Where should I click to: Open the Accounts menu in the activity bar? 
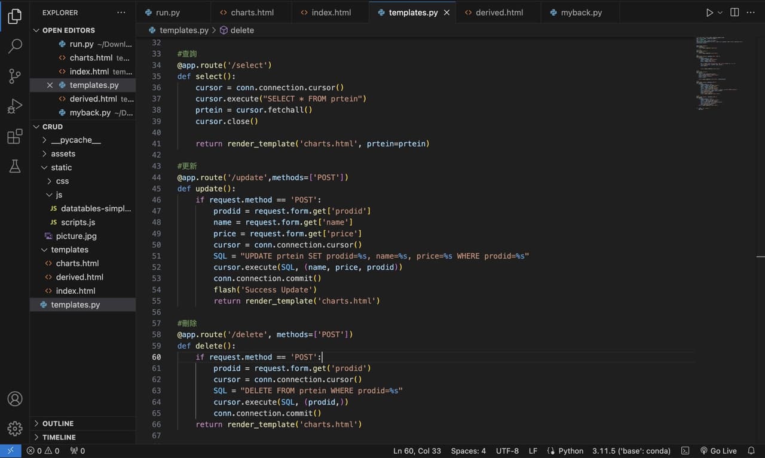point(14,398)
